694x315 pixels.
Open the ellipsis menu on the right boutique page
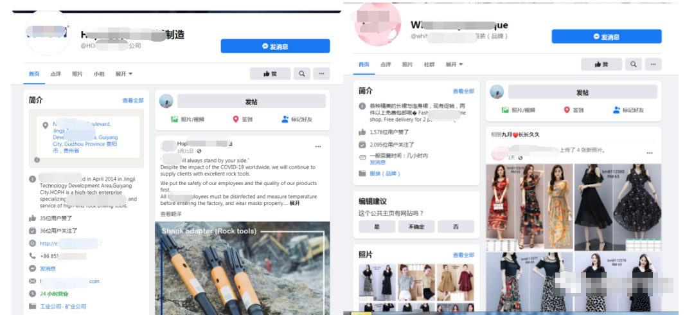[x=653, y=64]
